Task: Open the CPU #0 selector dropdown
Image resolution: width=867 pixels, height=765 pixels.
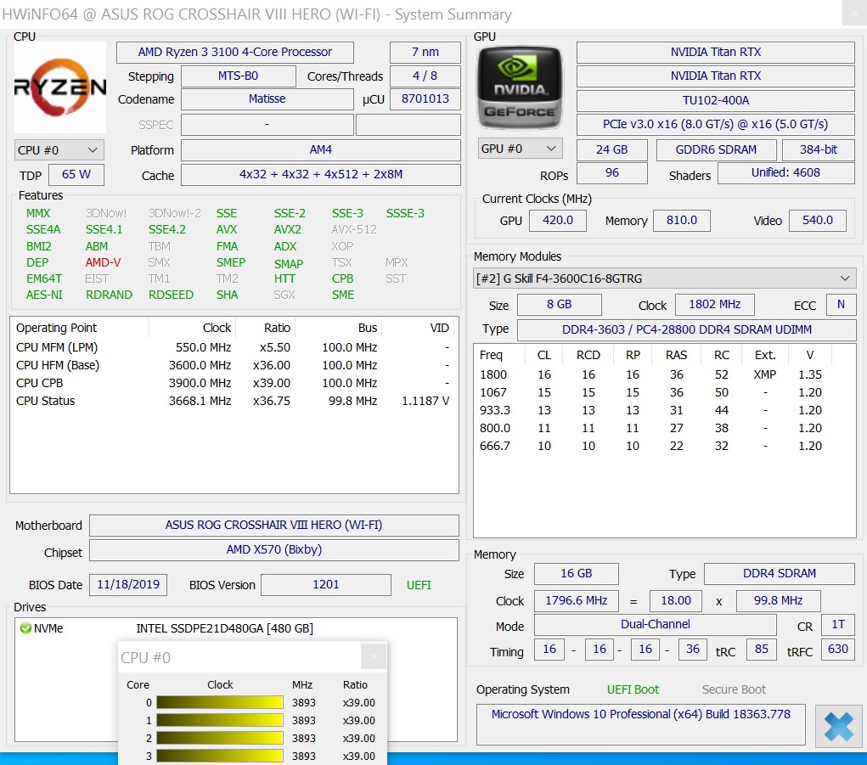Action: (x=59, y=150)
